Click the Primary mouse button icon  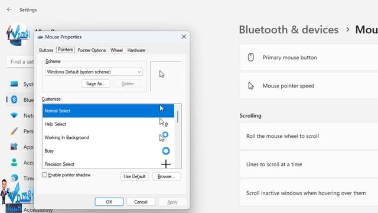(250, 57)
